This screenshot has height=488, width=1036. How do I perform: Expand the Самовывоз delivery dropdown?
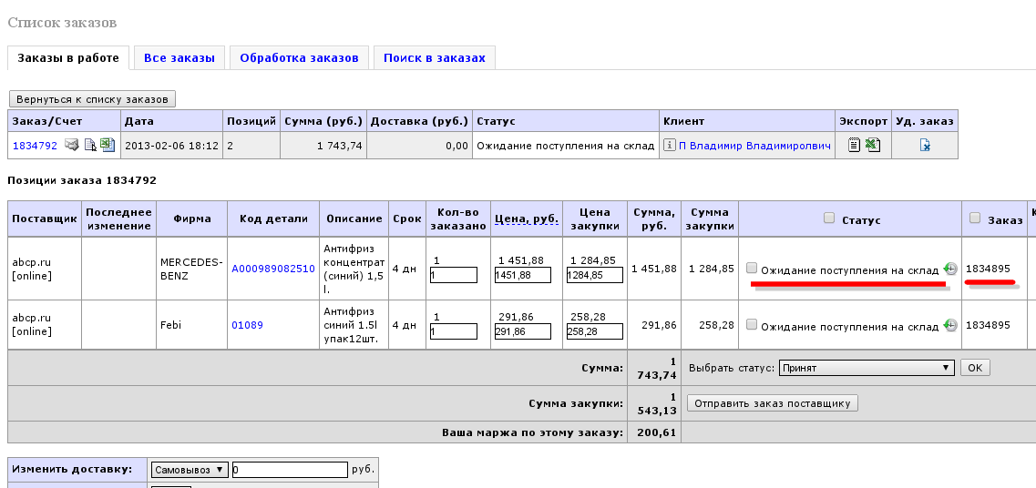coord(190,470)
